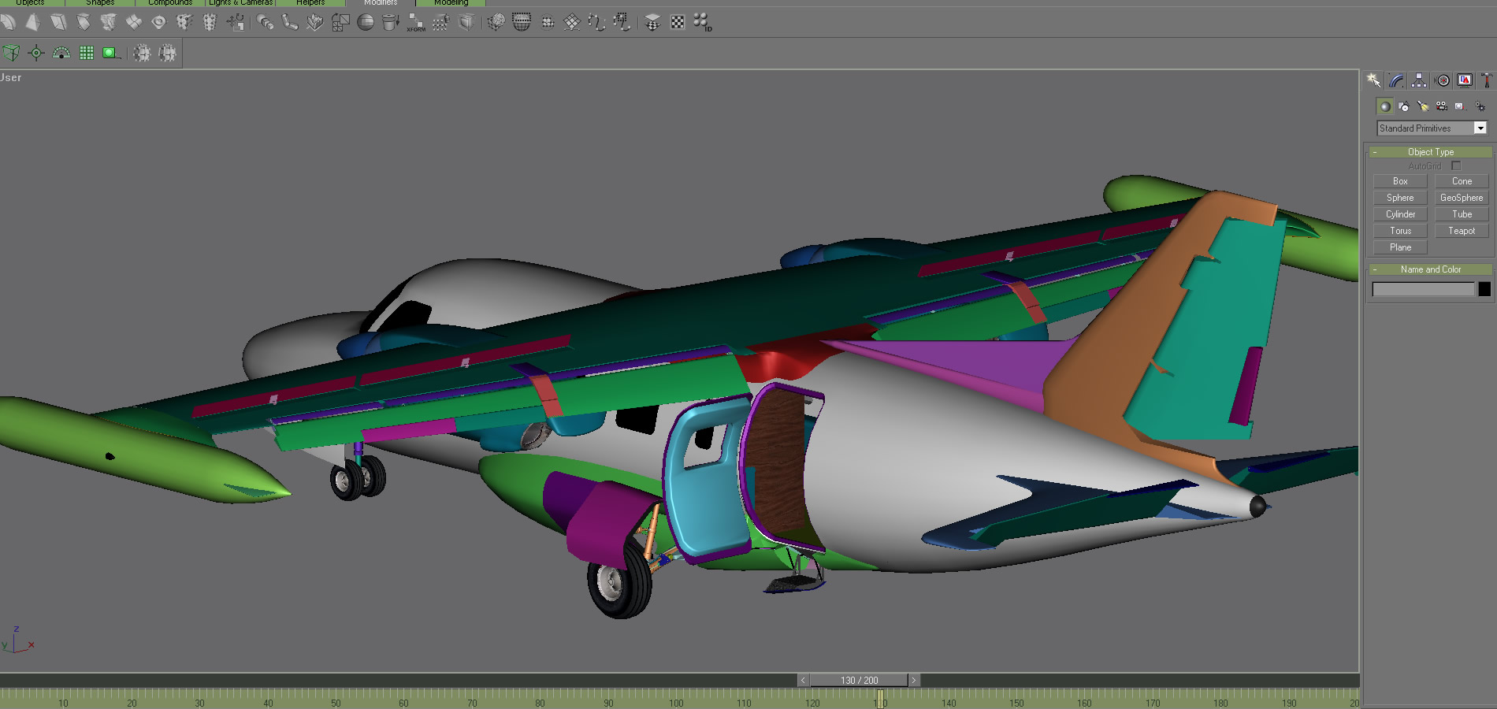Select the Cameras category icon

tap(1441, 106)
